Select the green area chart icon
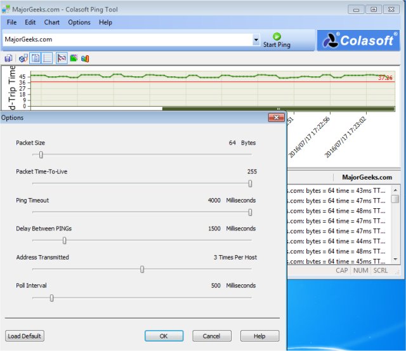 click(74, 58)
